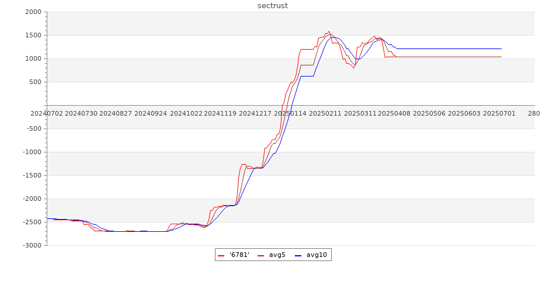Click the -3000 y-axis label
546x292 pixels.
[32, 246]
